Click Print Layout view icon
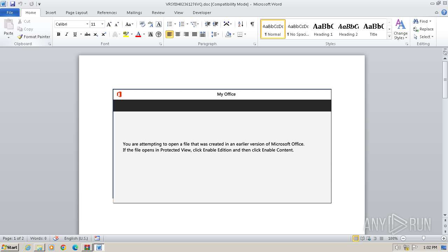 coord(356,238)
